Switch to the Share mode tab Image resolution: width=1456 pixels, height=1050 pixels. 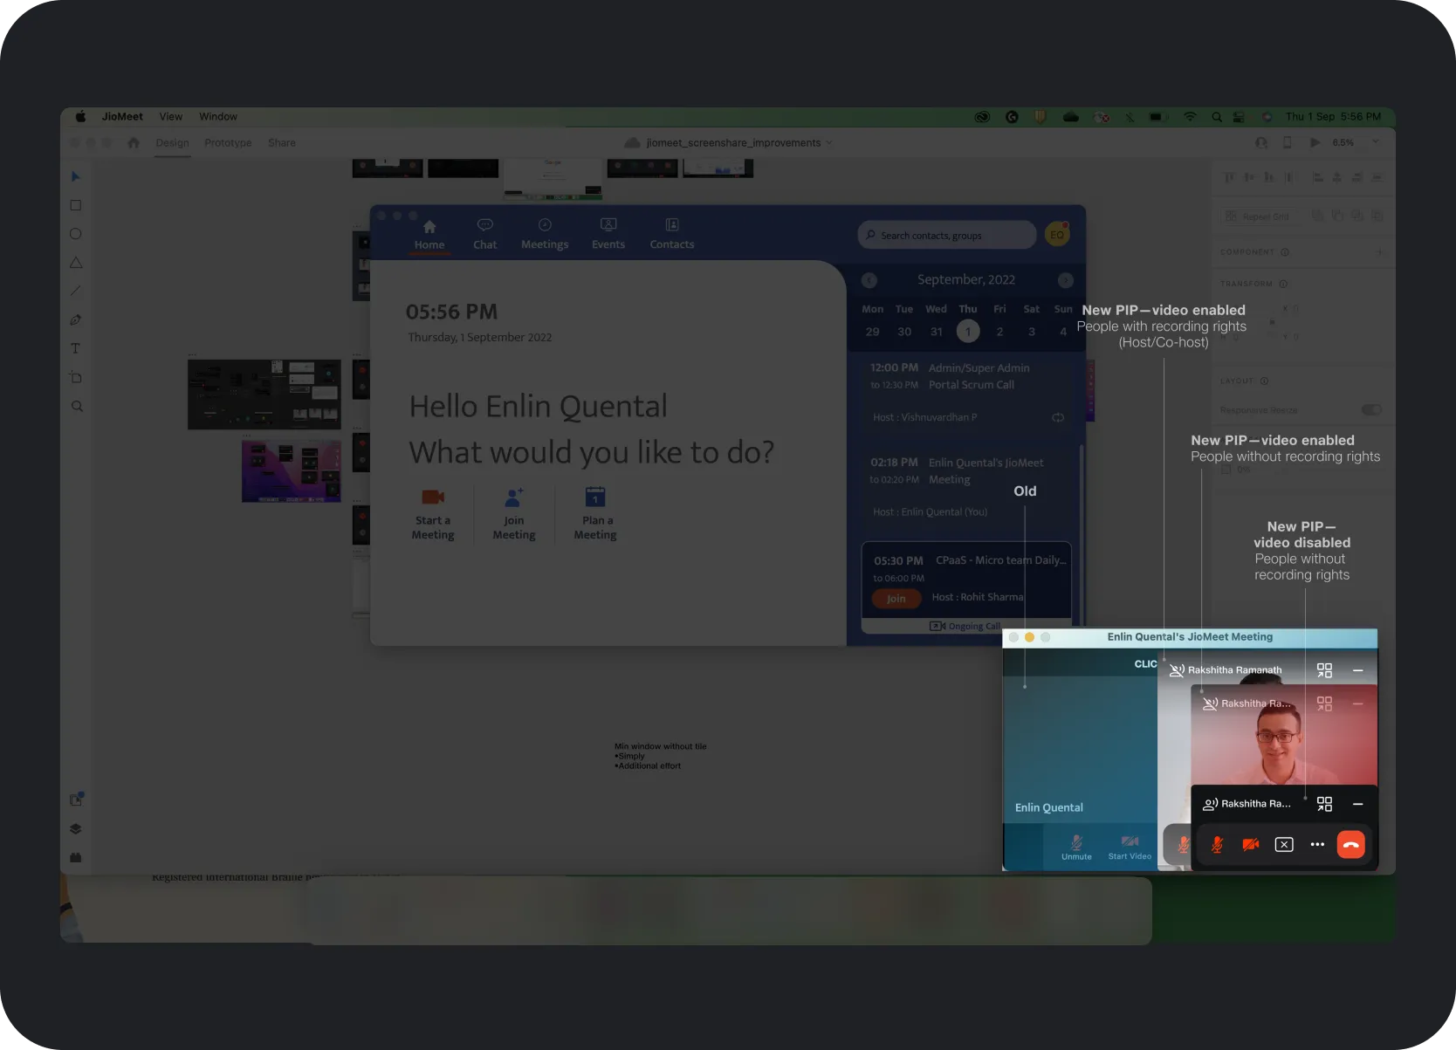click(281, 142)
